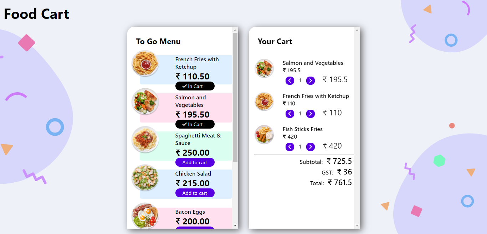Click the Chicken Salad plate image

coord(145,178)
